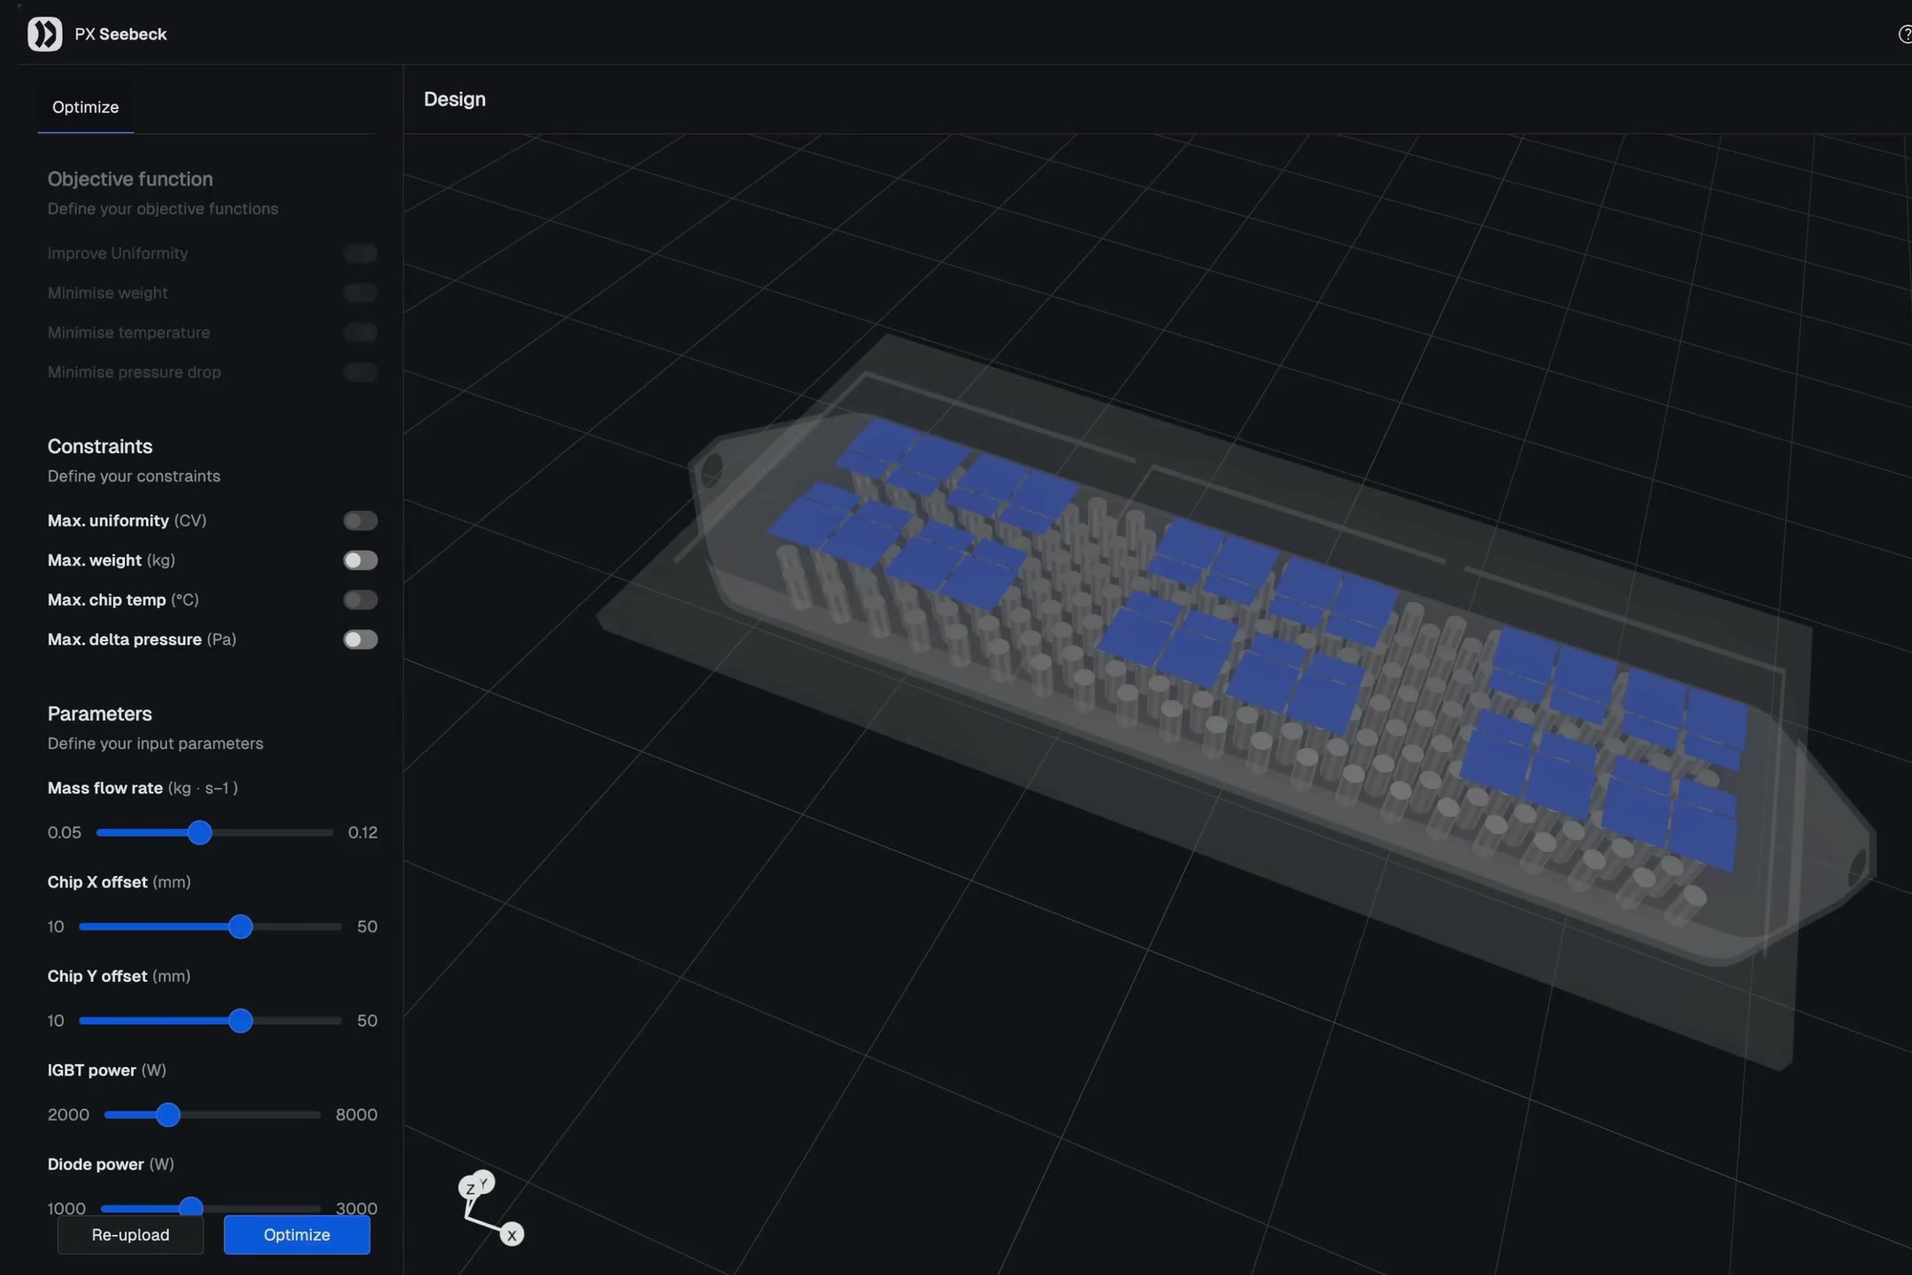This screenshot has height=1275, width=1912.
Task: Click the Chip Y offset slider handle
Action: [x=240, y=1020]
